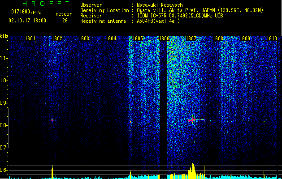The image size is (282, 179).
Task: Click the 1608 time marker
Action: click(x=218, y=38)
